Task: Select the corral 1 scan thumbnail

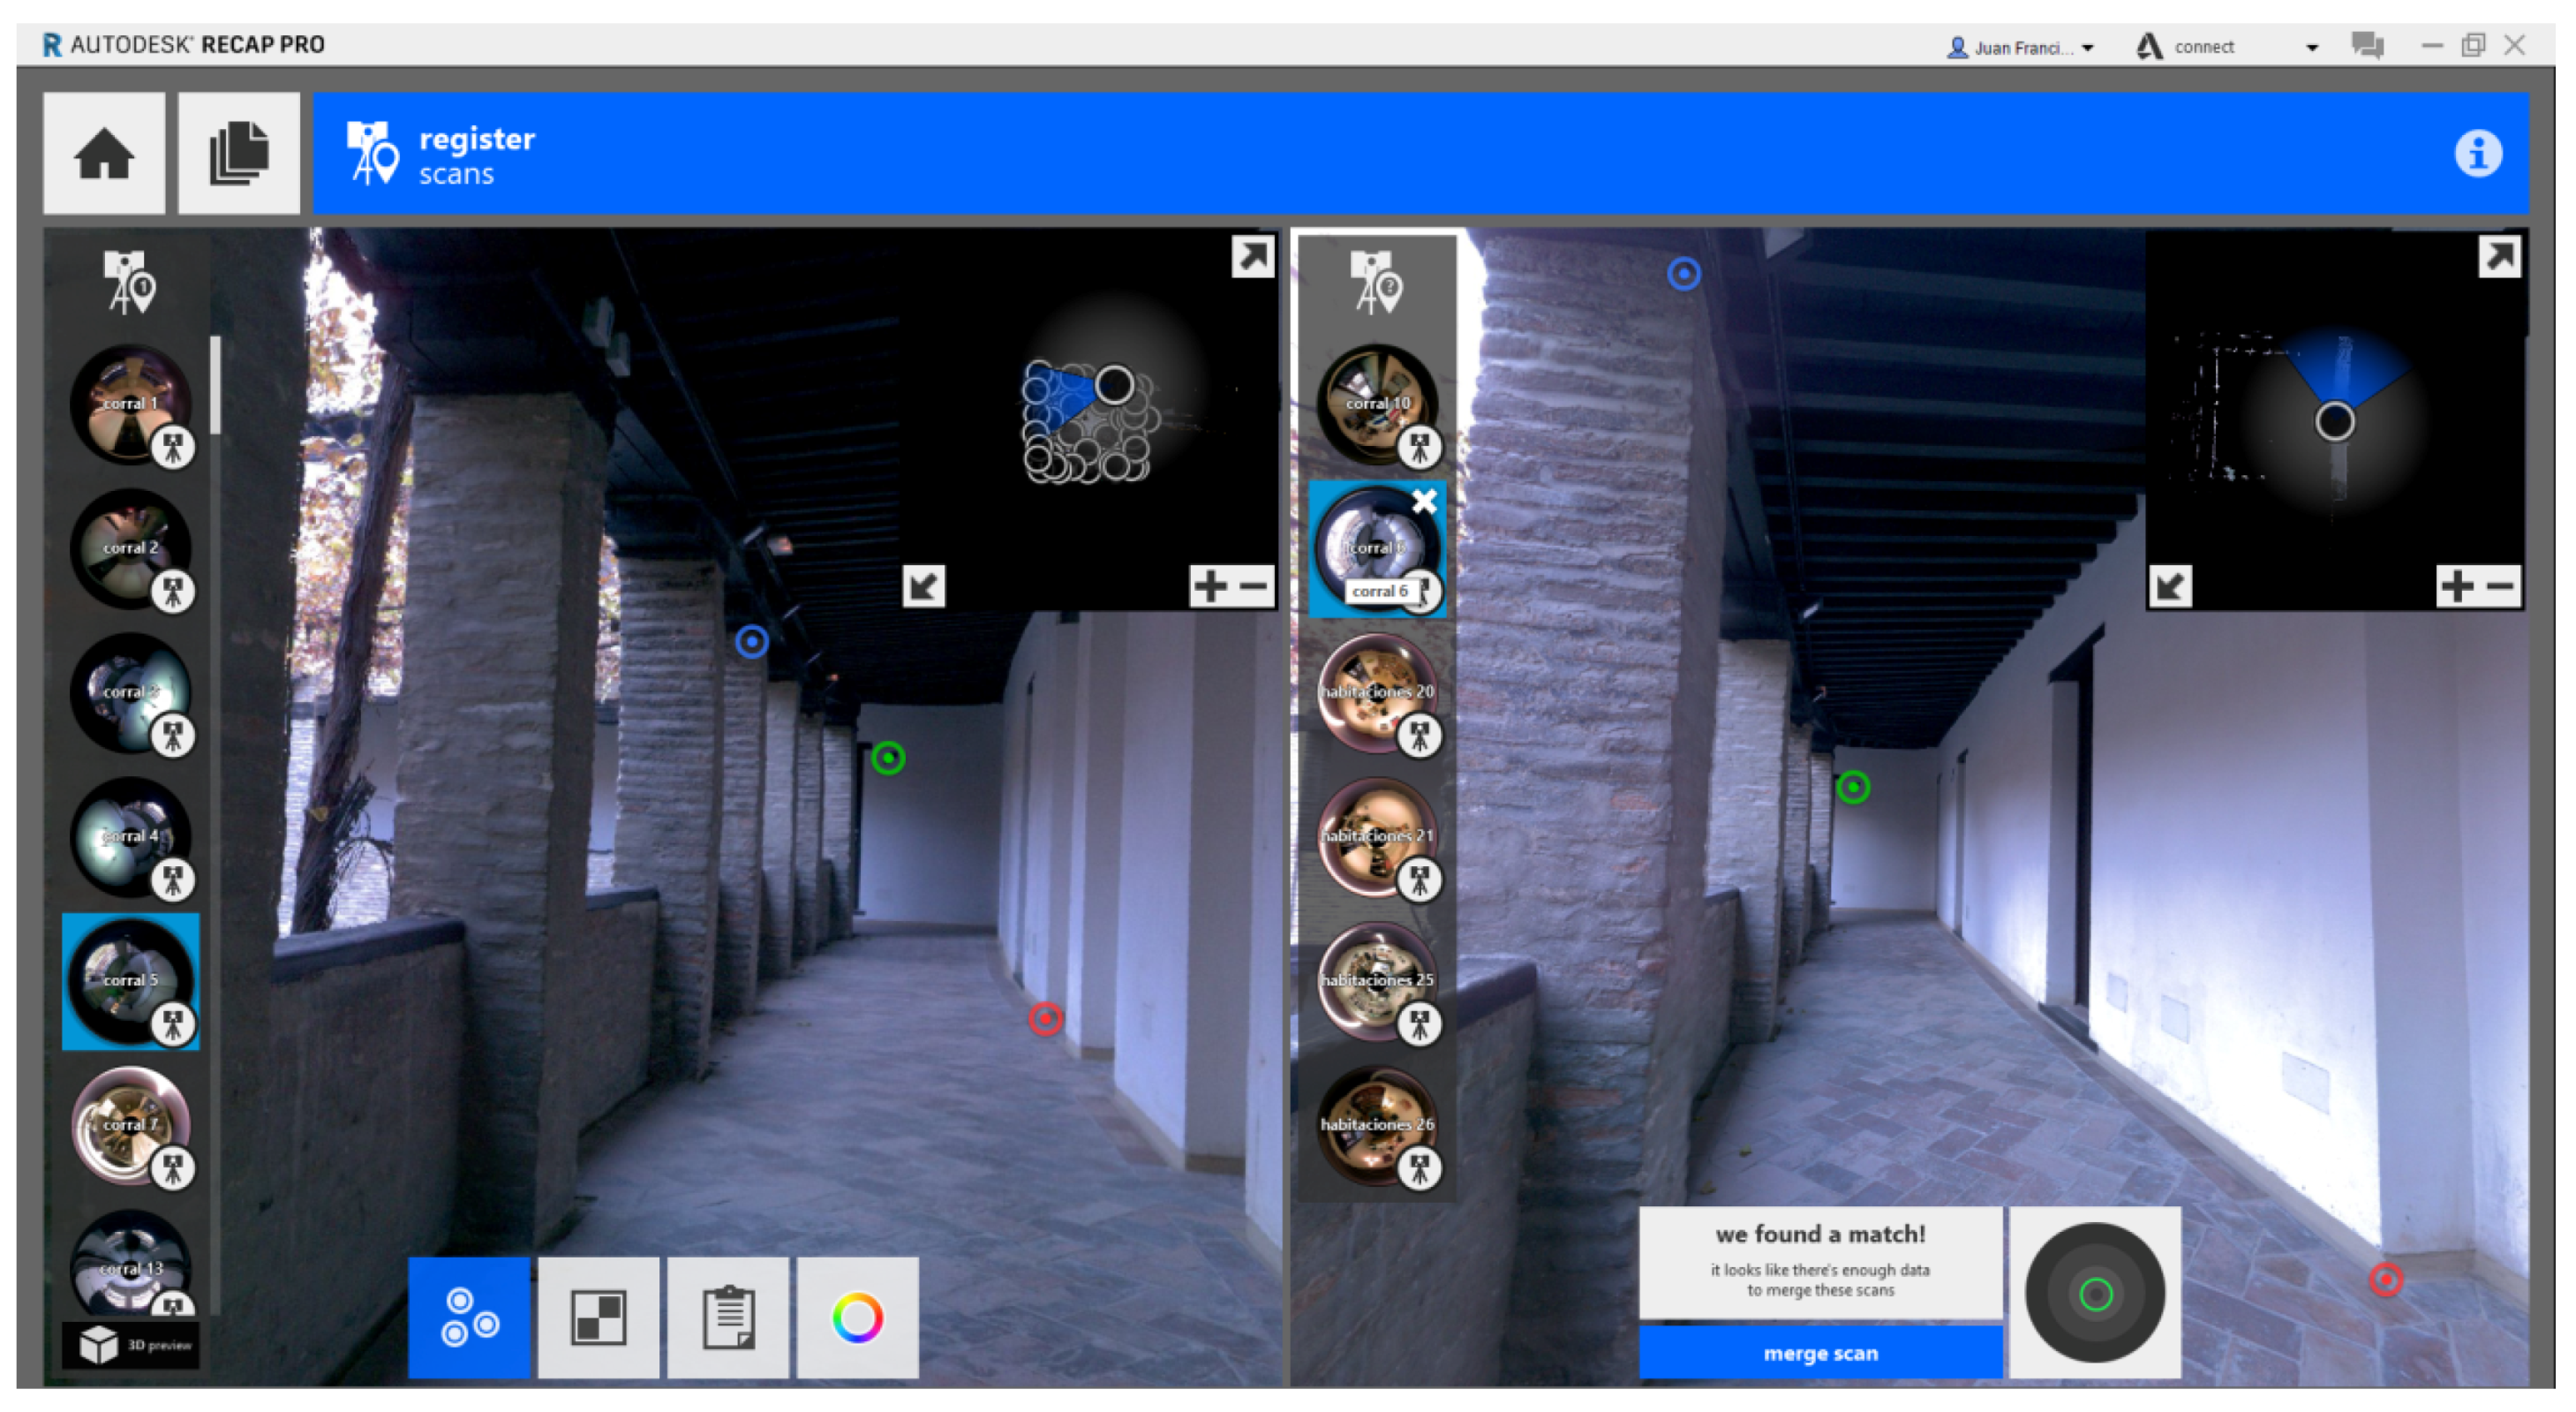Action: click(130, 403)
